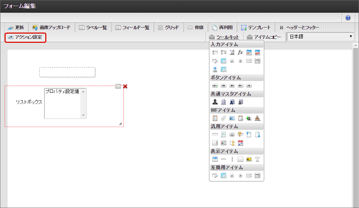Select the function (fx) input item

coord(241,52)
